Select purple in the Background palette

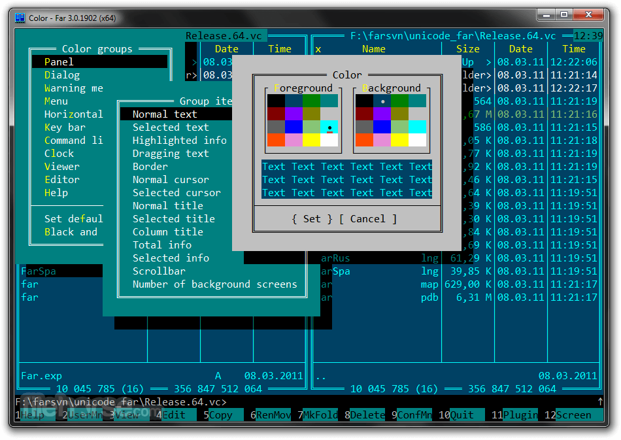[x=382, y=114]
